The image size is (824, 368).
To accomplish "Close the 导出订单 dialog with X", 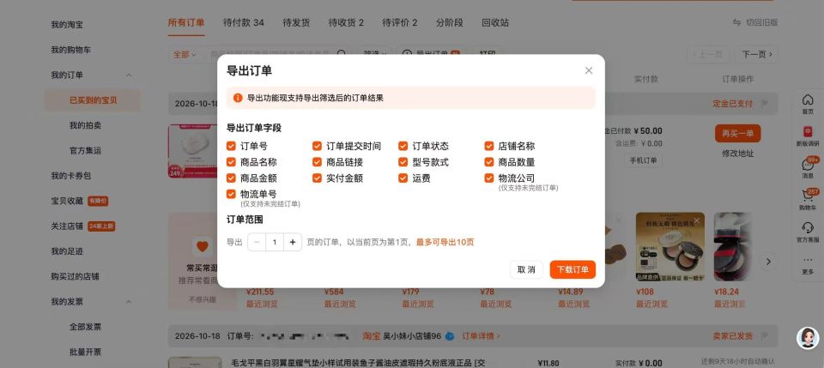I will [x=589, y=70].
